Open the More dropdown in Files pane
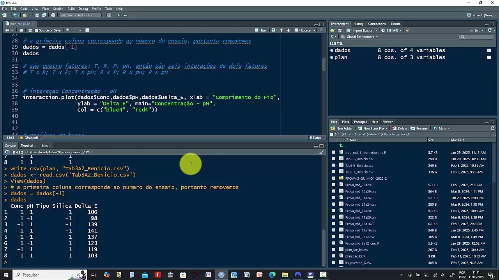Screen dimensions: 499x280 442,128
